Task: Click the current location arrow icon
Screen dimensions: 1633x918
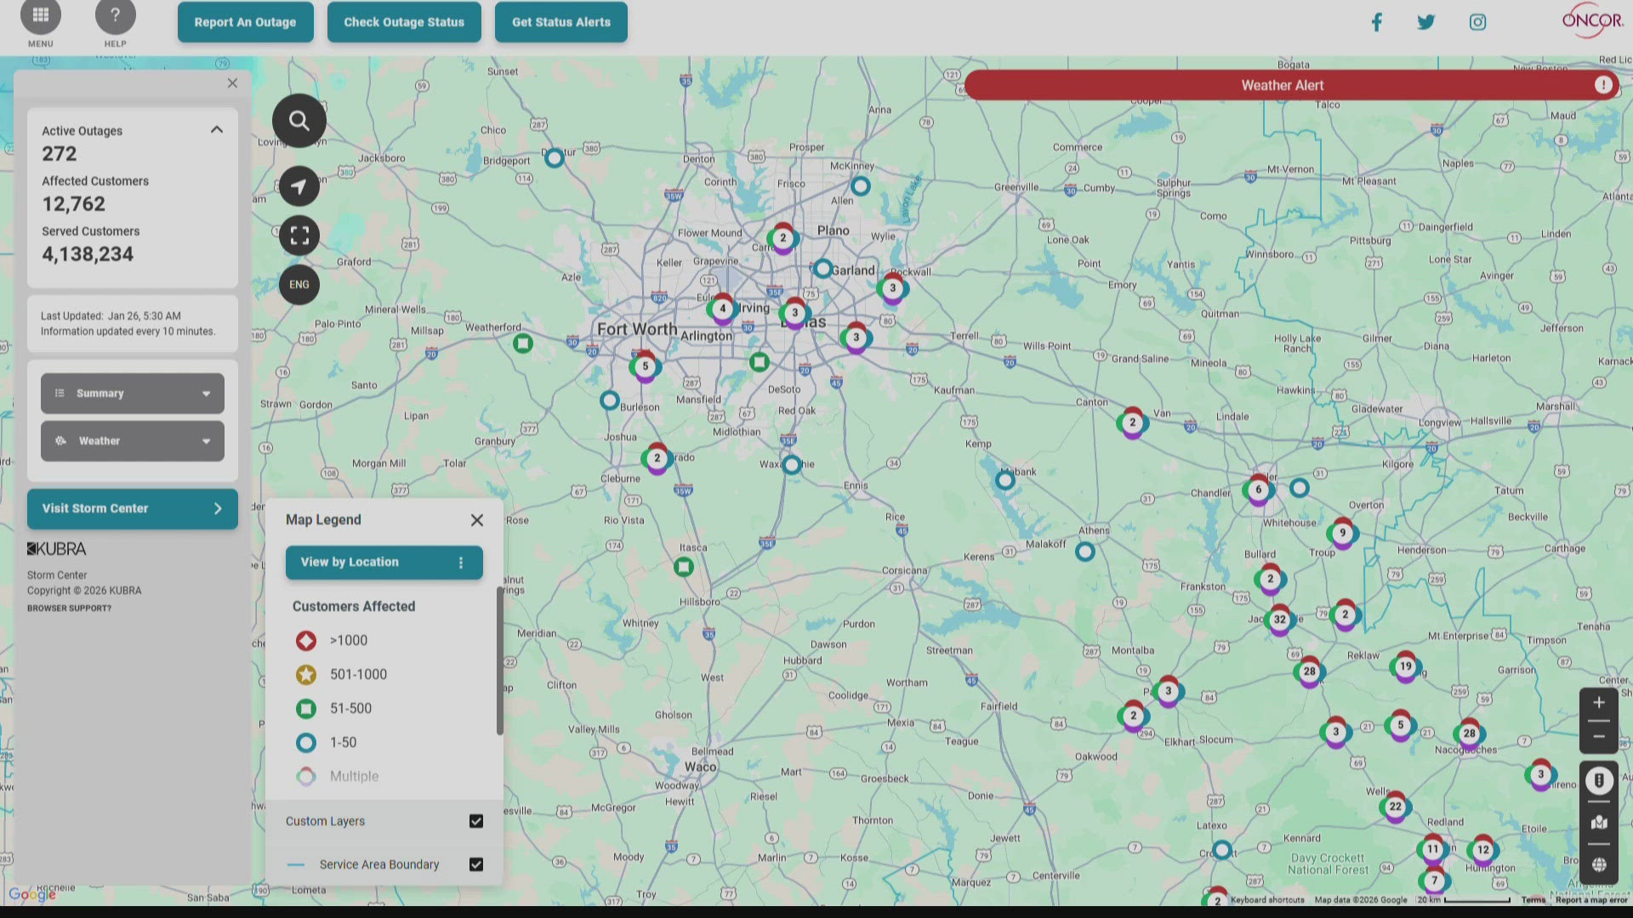Action: (x=299, y=186)
